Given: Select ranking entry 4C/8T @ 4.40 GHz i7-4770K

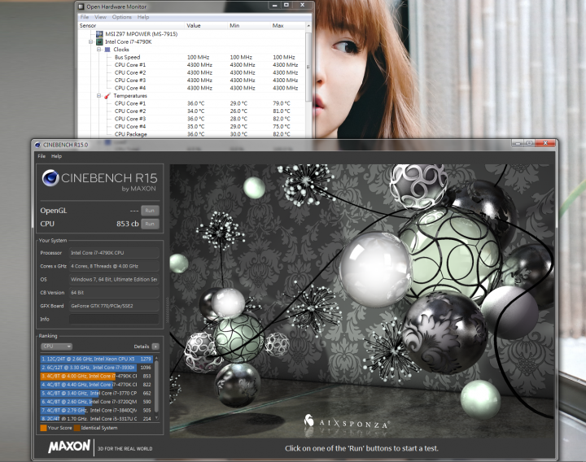Looking at the screenshot, I should (x=96, y=385).
